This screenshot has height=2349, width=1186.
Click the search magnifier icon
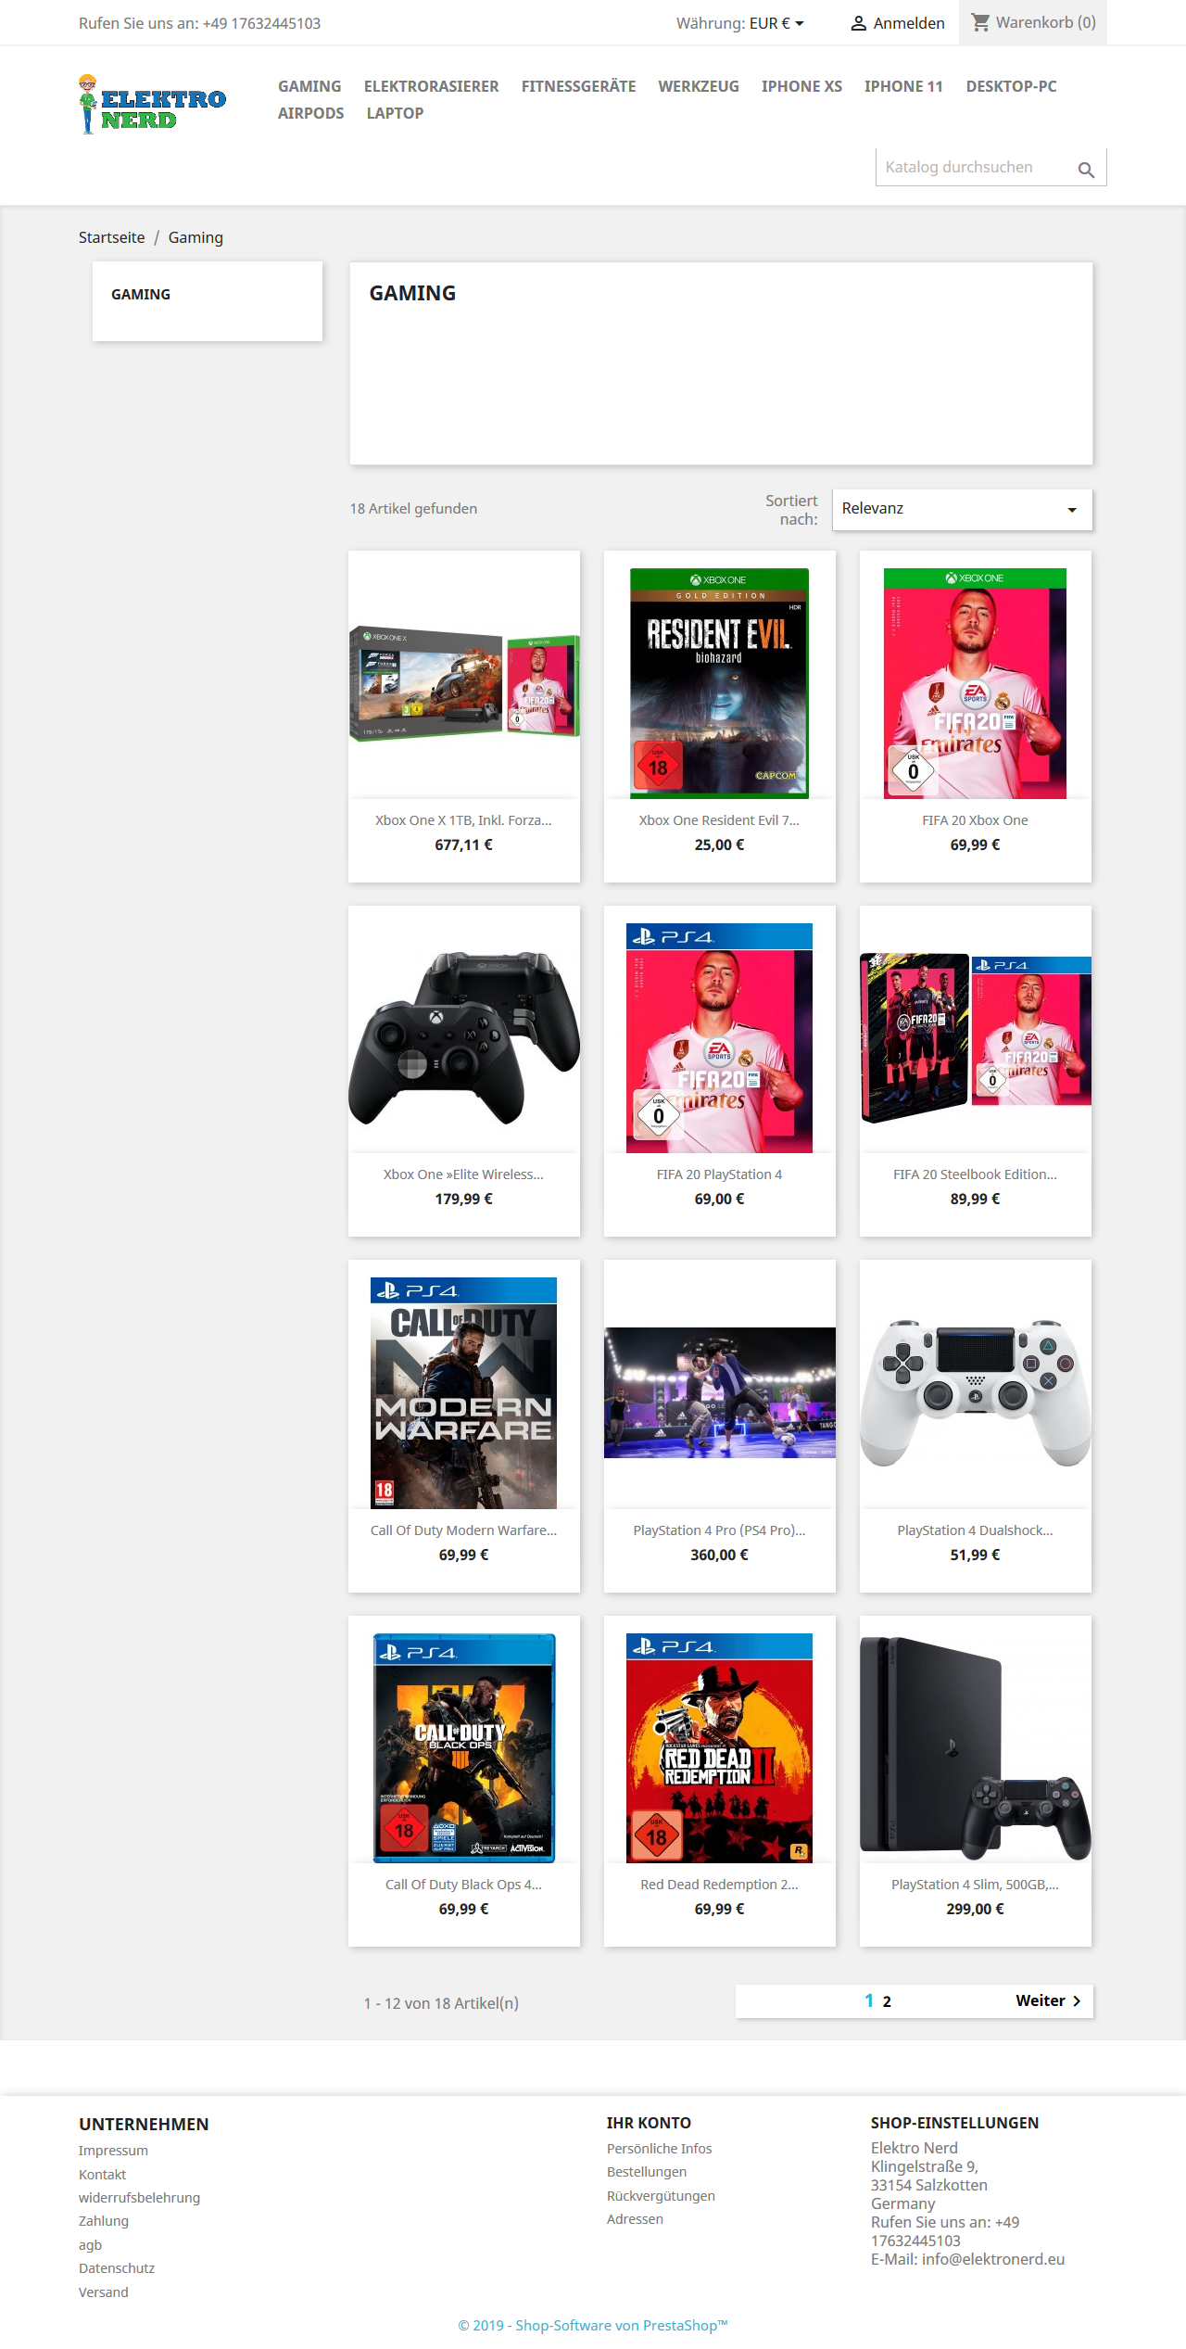(1086, 170)
